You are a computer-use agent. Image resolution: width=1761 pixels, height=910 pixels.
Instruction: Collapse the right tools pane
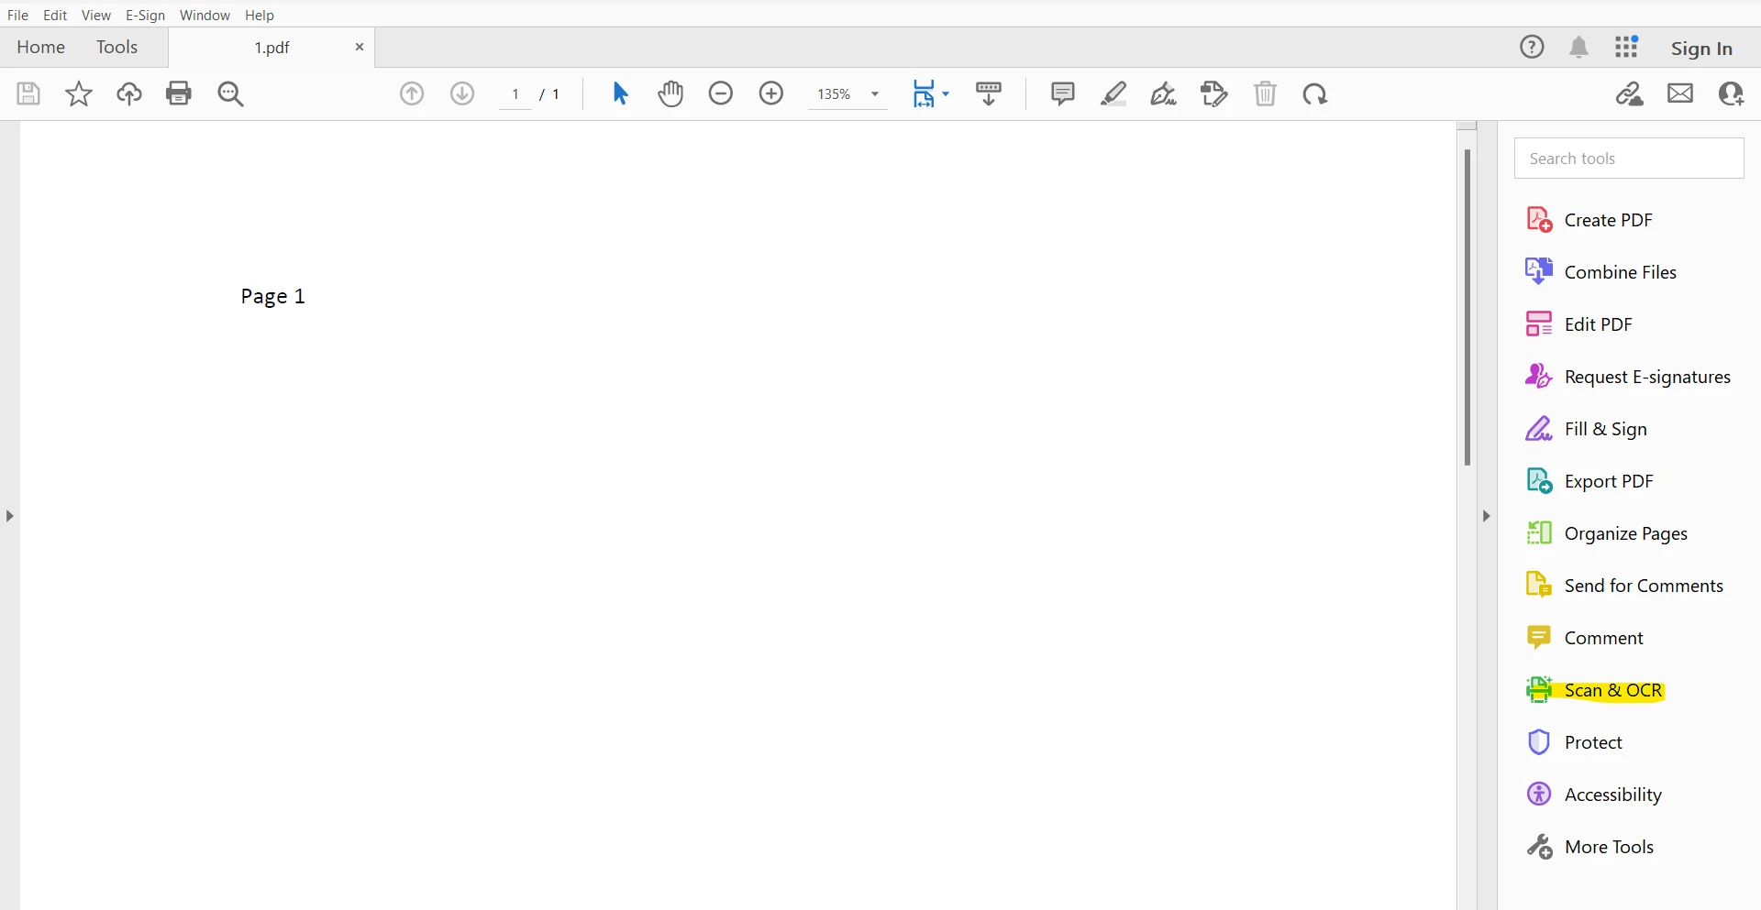[x=1487, y=516]
